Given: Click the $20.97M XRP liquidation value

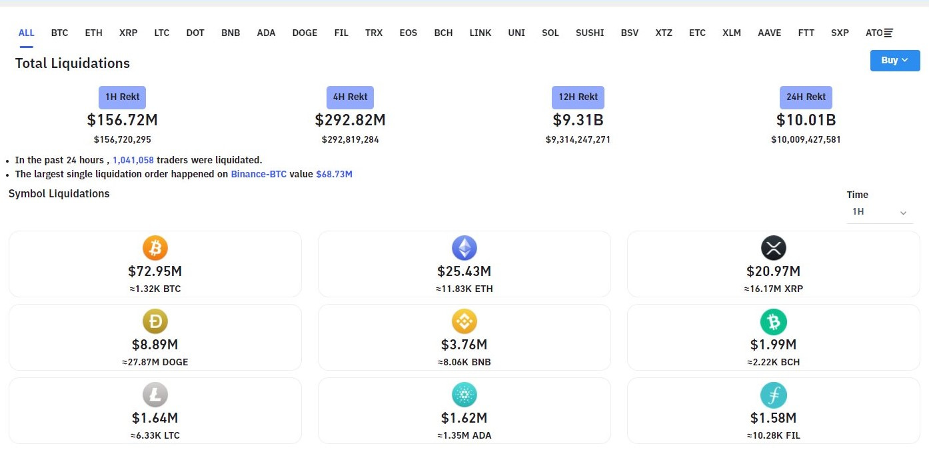Looking at the screenshot, I should coord(774,271).
